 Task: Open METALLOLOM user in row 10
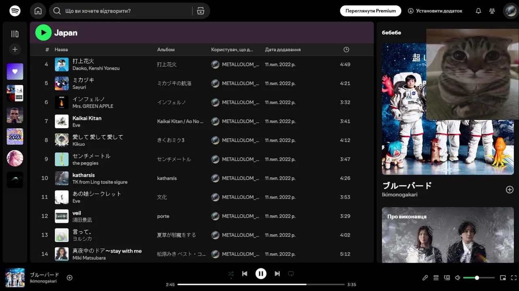[240, 178]
